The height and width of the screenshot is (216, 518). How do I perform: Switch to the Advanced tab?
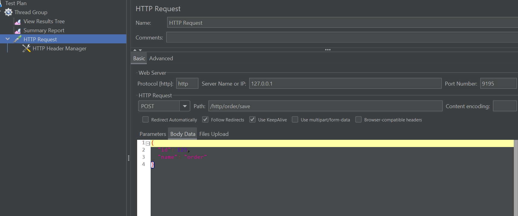coord(161,58)
